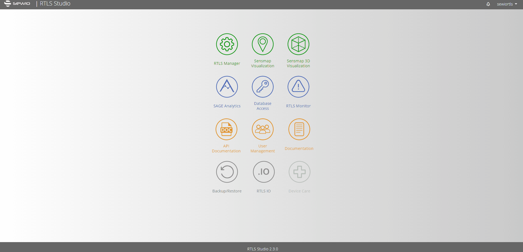This screenshot has height=252, width=523.
Task: Open the Backup/Restore circular arrow icon
Action: [x=227, y=172]
